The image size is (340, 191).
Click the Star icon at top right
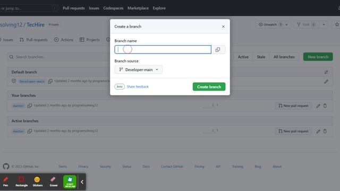337,24
